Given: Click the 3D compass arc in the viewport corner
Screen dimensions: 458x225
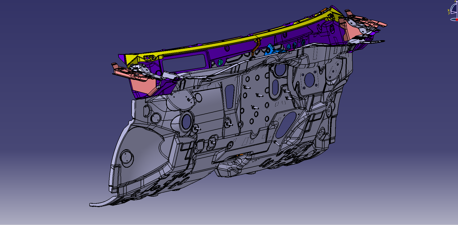Looking at the screenshot, I should (454, 8).
